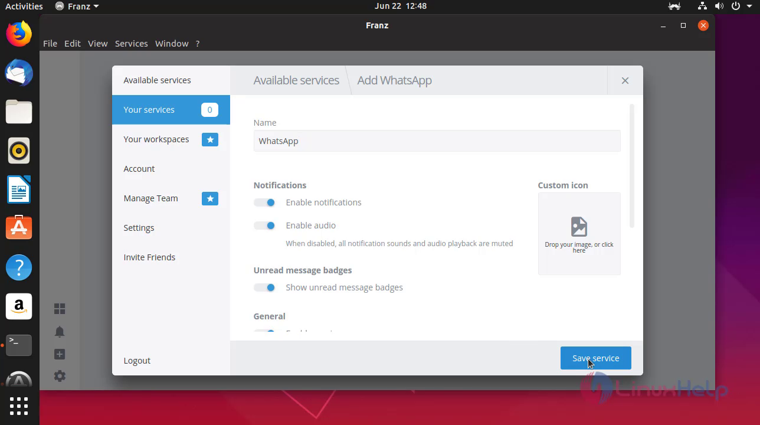Viewport: 760px width, 425px height.
Task: Open the ? help menu
Action: tap(198, 44)
